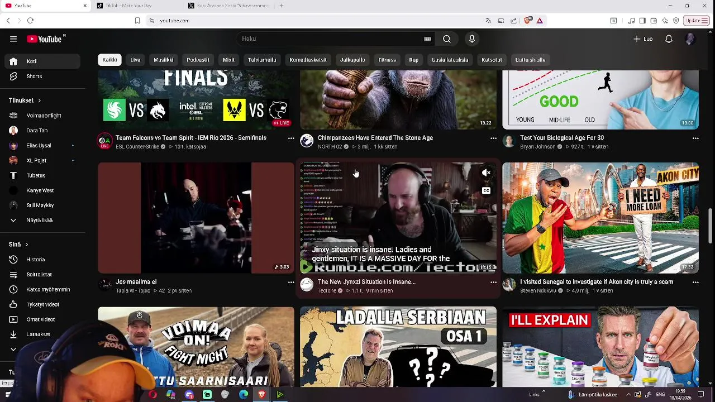
Task: Select the Podcastit filter chip
Action: pyautogui.click(x=198, y=60)
